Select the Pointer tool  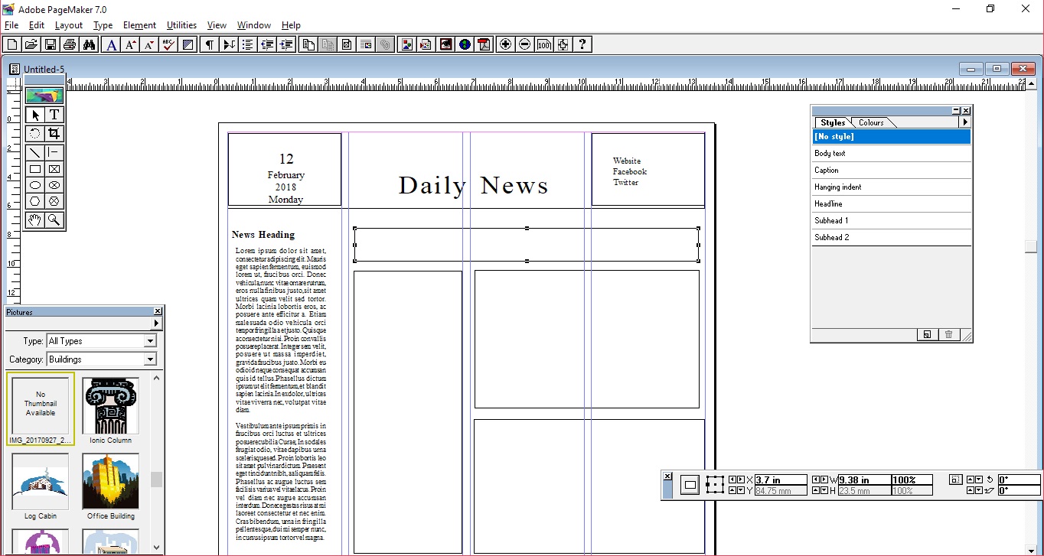pyautogui.click(x=34, y=114)
